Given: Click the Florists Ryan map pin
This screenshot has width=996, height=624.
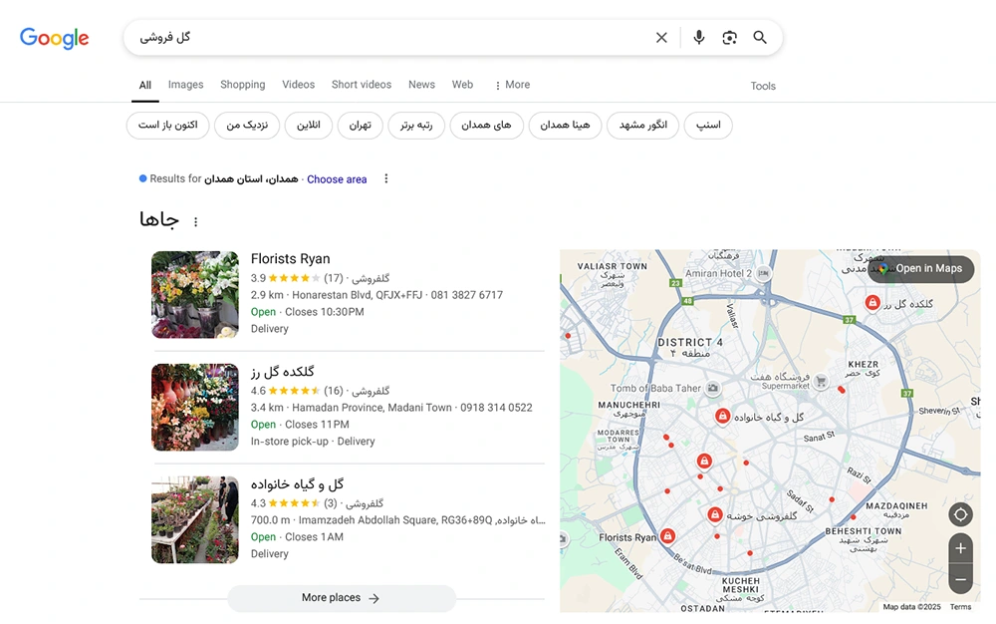Looking at the screenshot, I should [x=667, y=537].
